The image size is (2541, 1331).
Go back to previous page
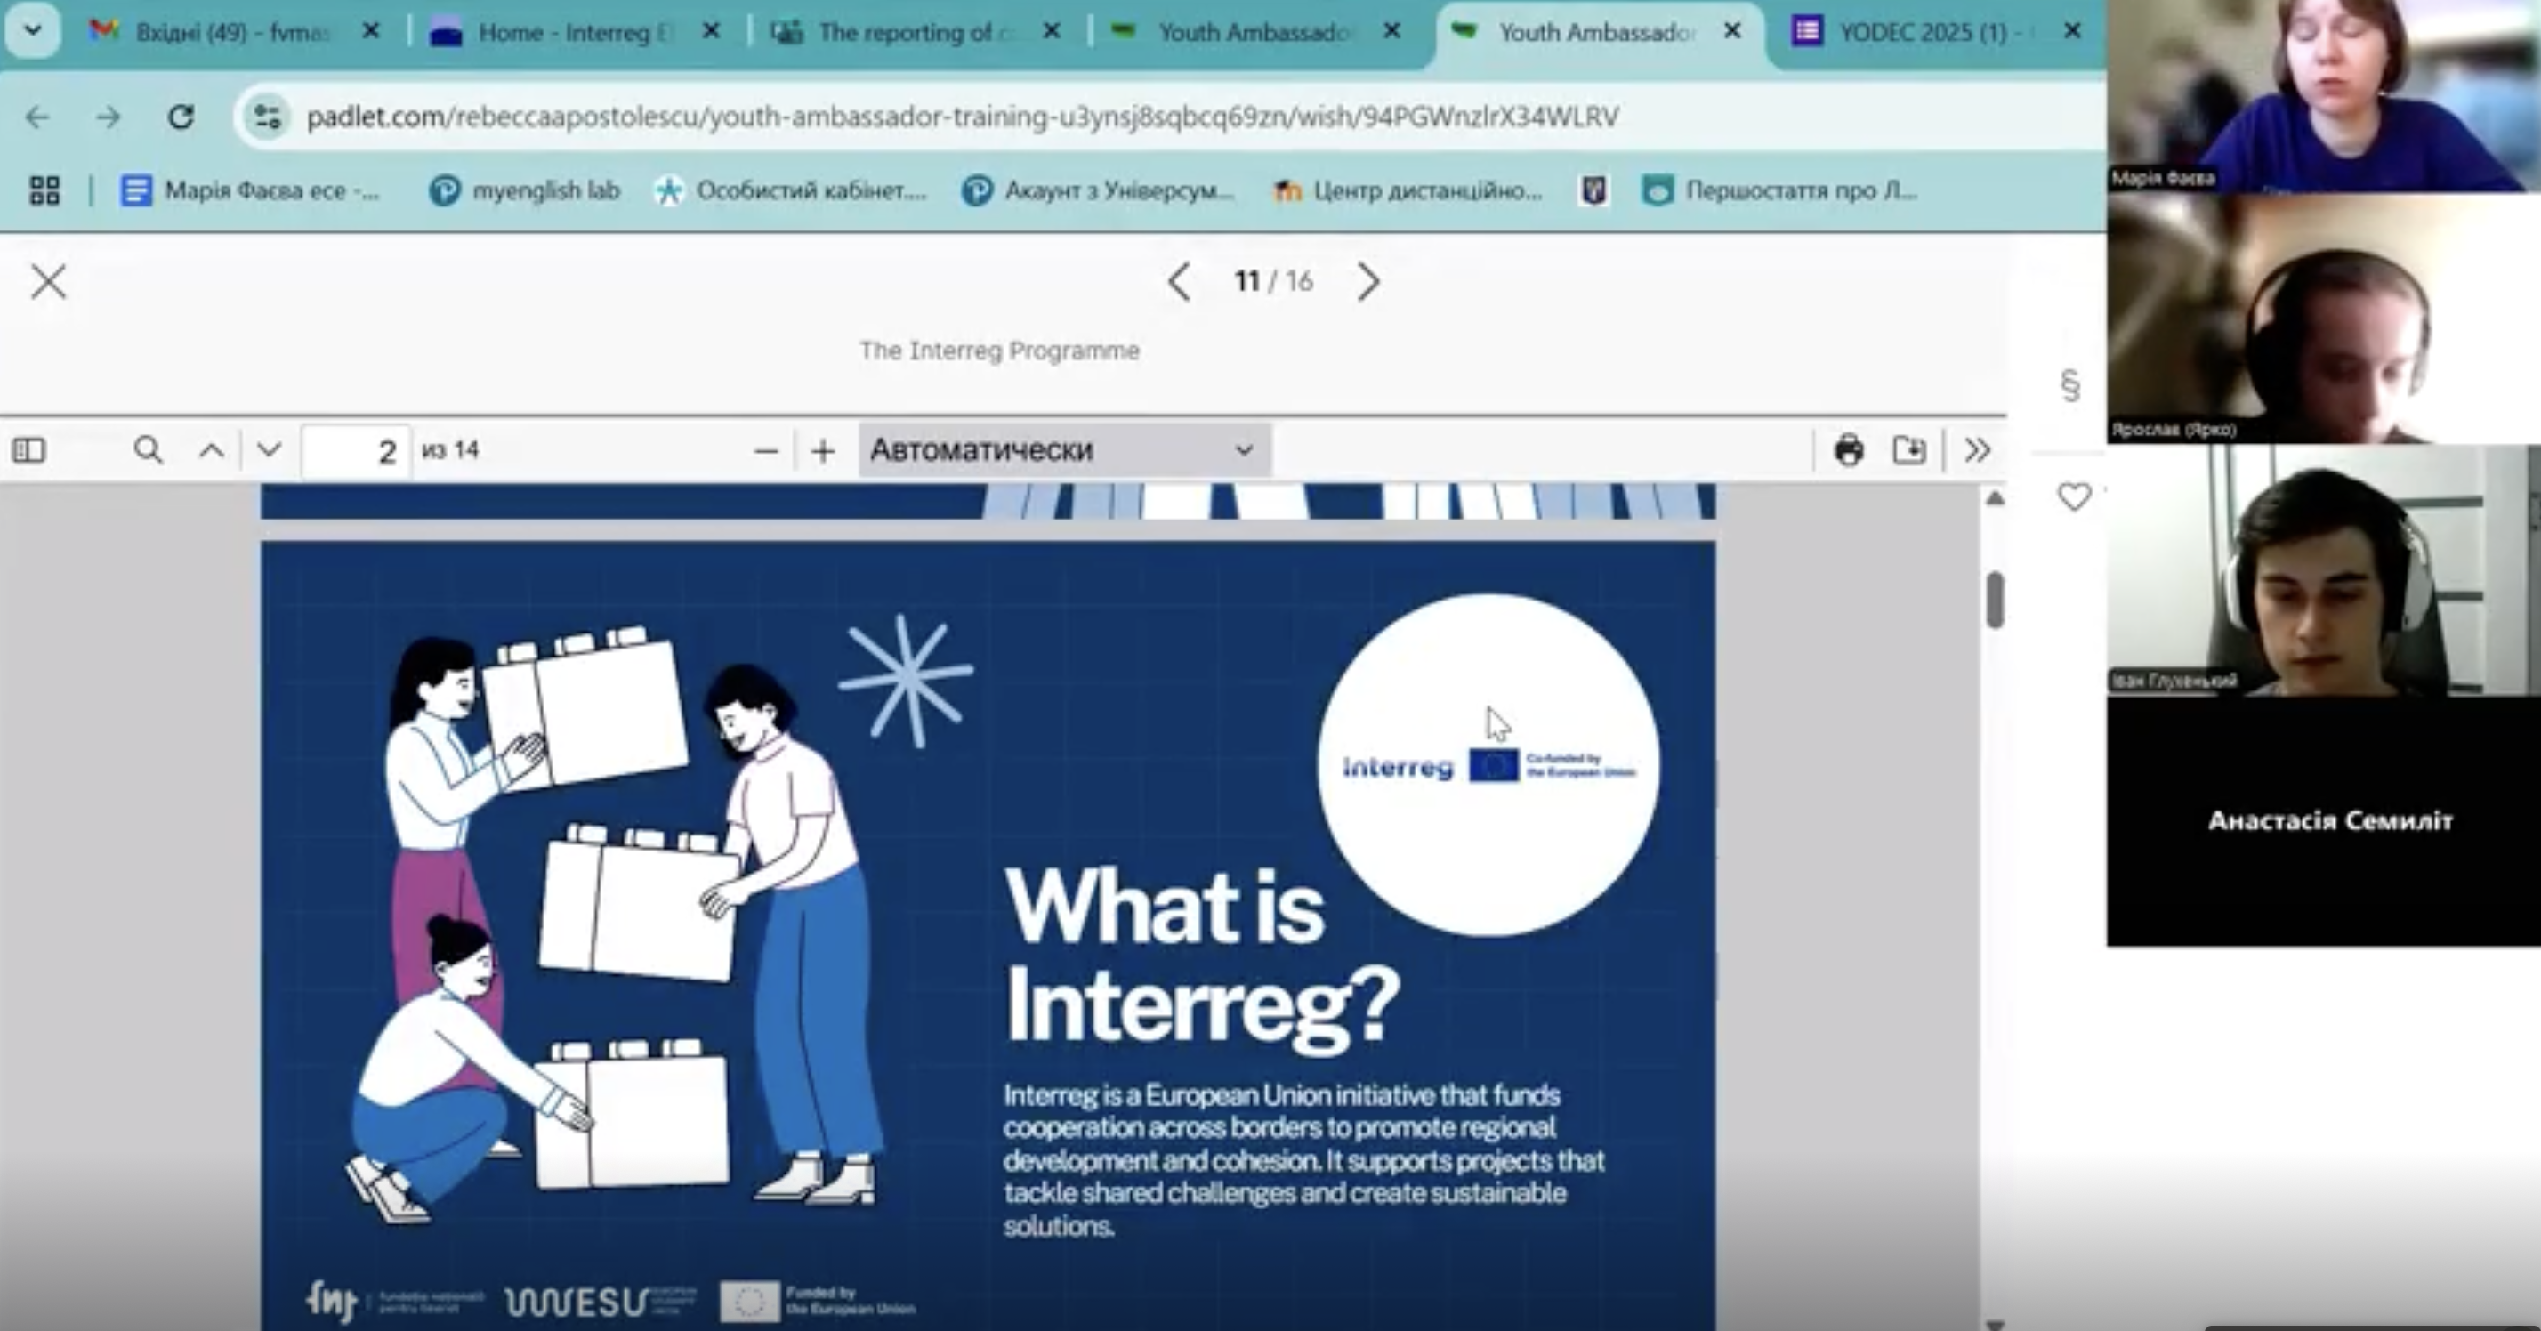tap(37, 117)
